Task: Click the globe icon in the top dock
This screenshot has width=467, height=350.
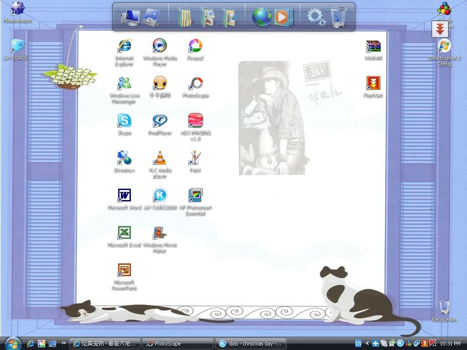Action: 262,17
